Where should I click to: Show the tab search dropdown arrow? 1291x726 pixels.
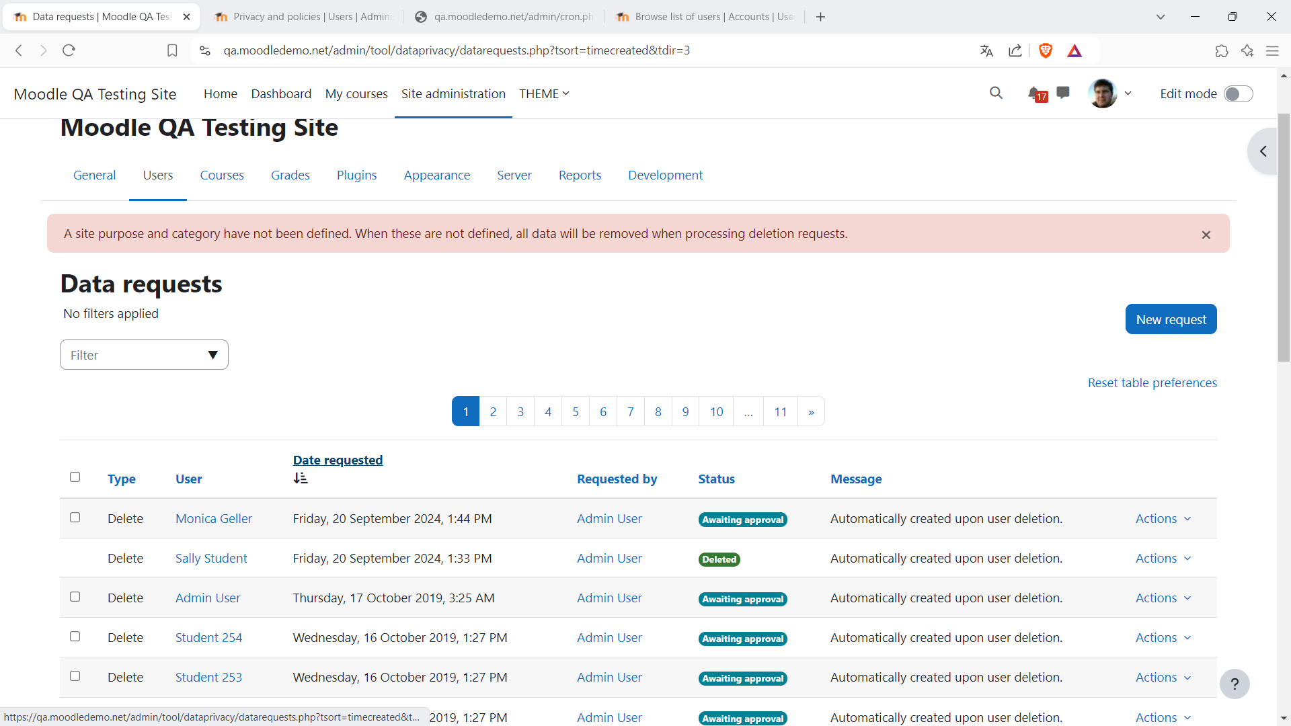tap(1161, 17)
